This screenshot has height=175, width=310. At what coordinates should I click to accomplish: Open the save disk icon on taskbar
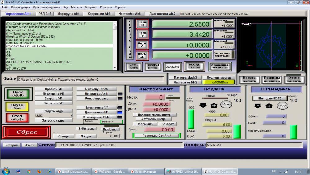18,172
